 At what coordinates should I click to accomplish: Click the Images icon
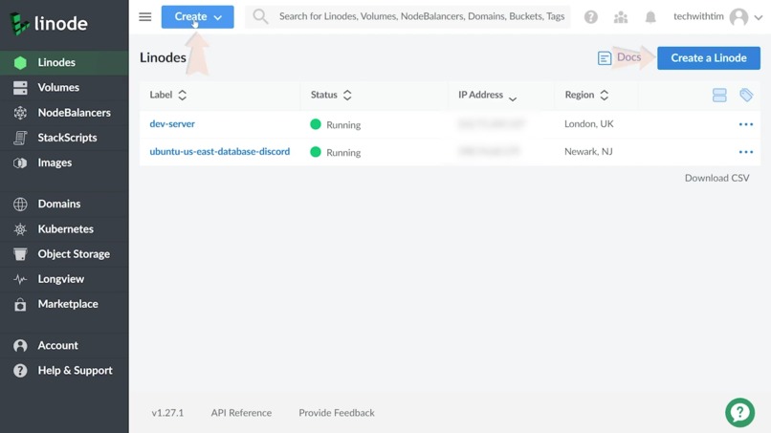coord(20,162)
